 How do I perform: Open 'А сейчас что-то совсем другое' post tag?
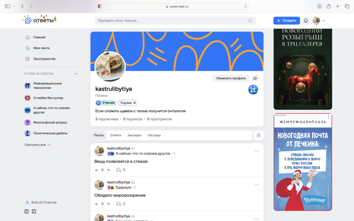(143, 153)
